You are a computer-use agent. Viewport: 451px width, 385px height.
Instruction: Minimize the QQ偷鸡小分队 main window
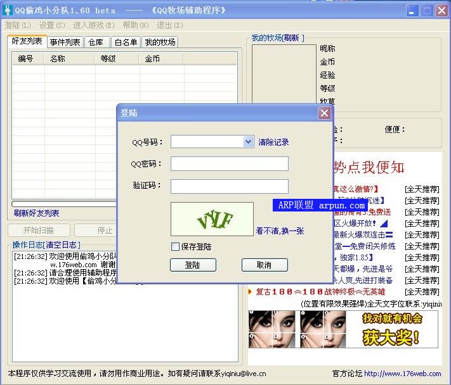(x=412, y=11)
